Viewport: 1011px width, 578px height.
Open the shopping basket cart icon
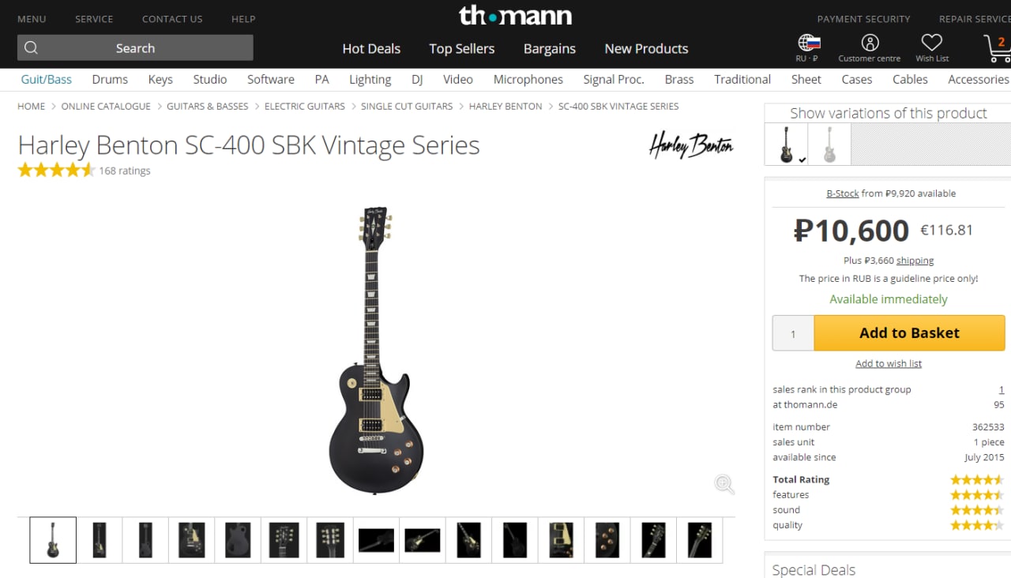(x=998, y=47)
